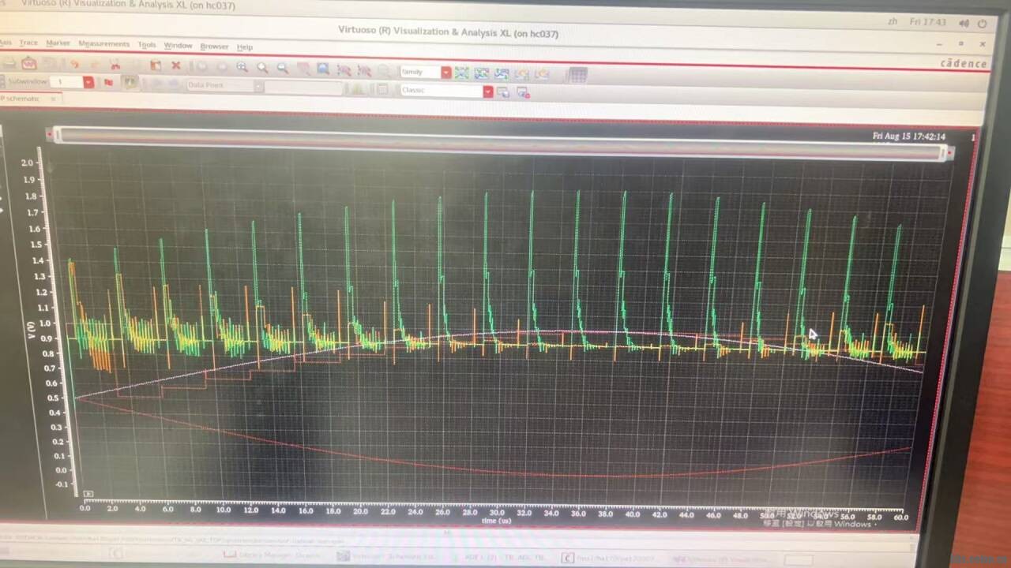The image size is (1011, 568).
Task: Click the power icon in system tray
Action: tap(982, 24)
